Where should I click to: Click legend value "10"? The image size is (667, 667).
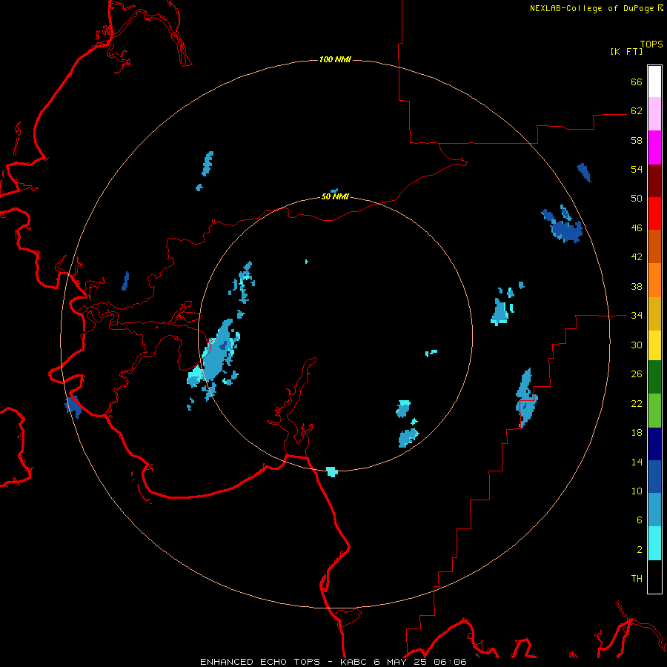coord(637,491)
